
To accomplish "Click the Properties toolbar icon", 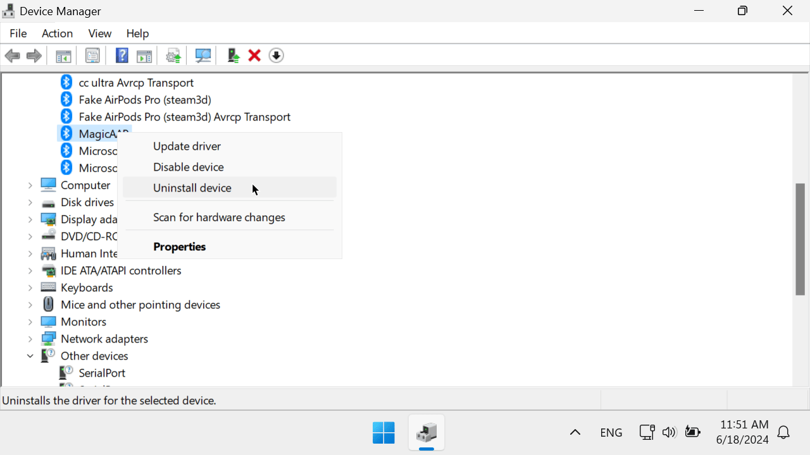I will [x=92, y=56].
